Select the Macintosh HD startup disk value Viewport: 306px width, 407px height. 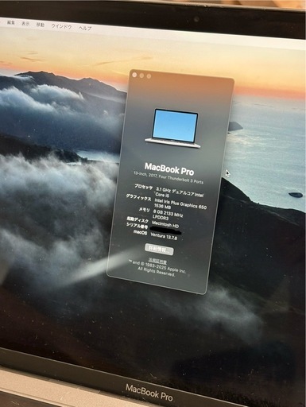pos(165,225)
